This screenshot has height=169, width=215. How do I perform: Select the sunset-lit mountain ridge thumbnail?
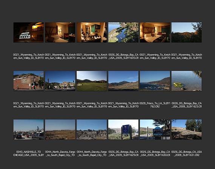click(186, 32)
